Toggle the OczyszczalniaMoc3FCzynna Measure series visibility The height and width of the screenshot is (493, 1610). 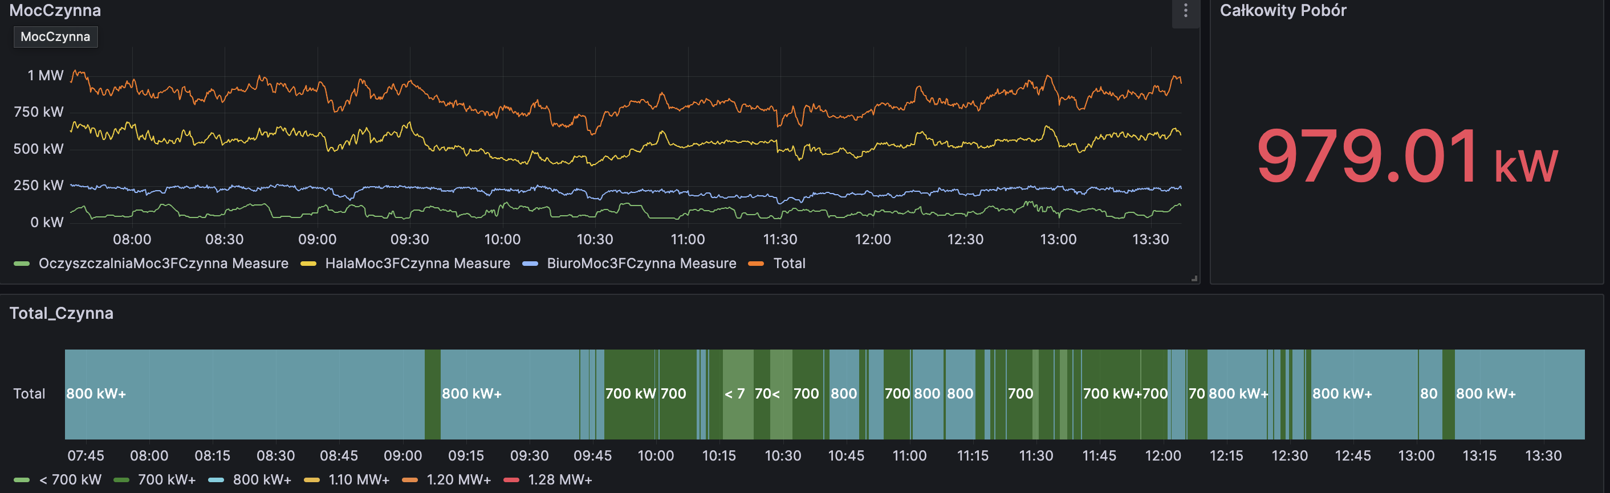tap(163, 264)
